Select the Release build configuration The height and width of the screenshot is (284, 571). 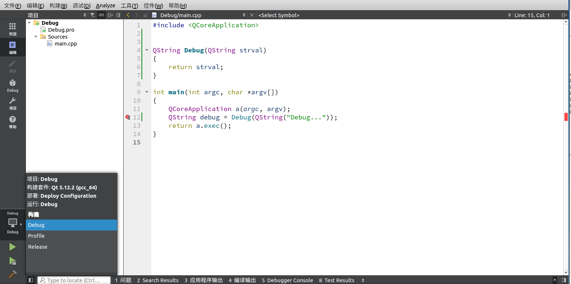38,246
